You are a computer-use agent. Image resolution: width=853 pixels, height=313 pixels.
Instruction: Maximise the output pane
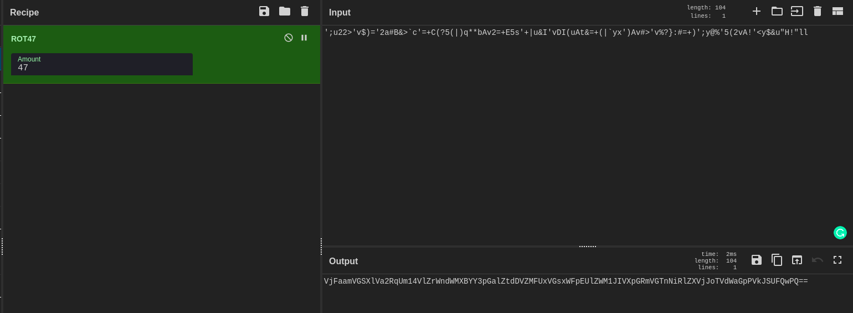(837, 260)
